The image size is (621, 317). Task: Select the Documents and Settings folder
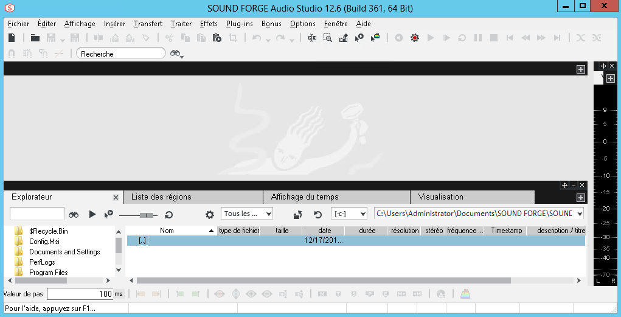pos(64,252)
